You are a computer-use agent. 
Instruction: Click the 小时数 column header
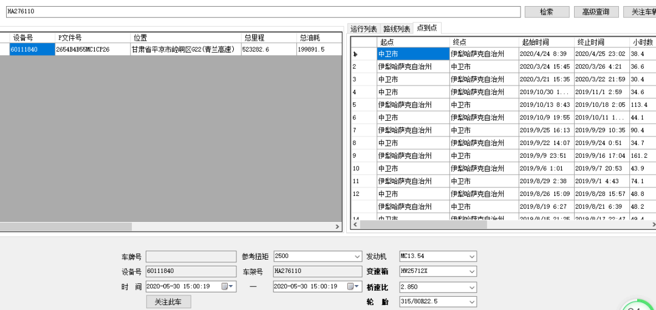(x=643, y=42)
